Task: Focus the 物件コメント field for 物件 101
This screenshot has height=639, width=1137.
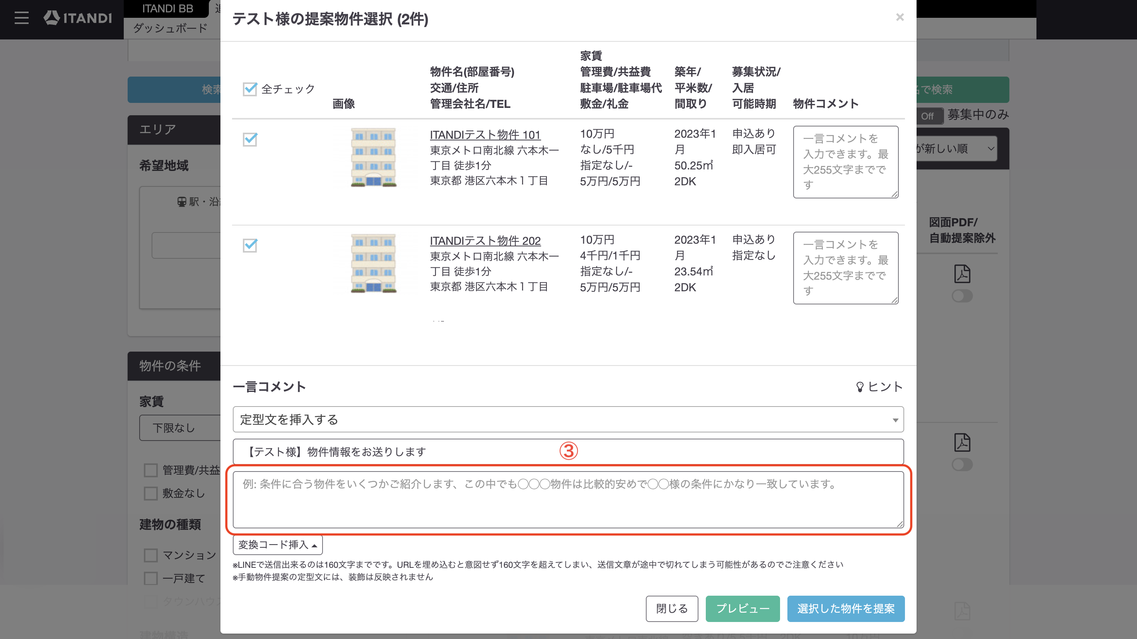Action: (x=846, y=162)
